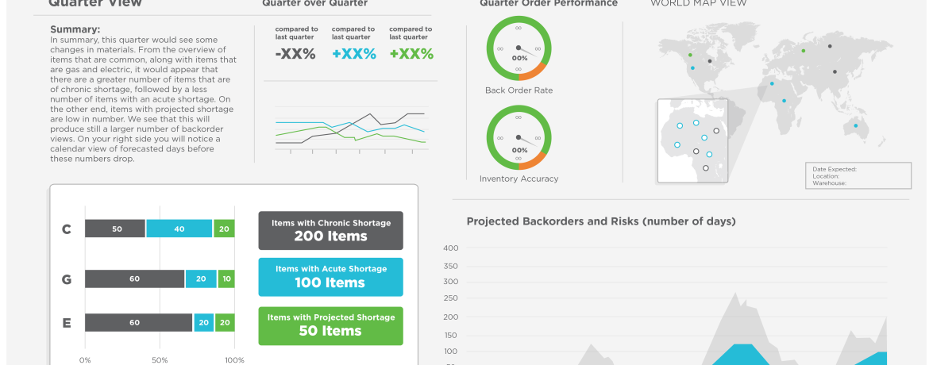The width and height of the screenshot is (933, 365).
Task: Select the Items with Chronic Shortage tile
Action: (330, 230)
